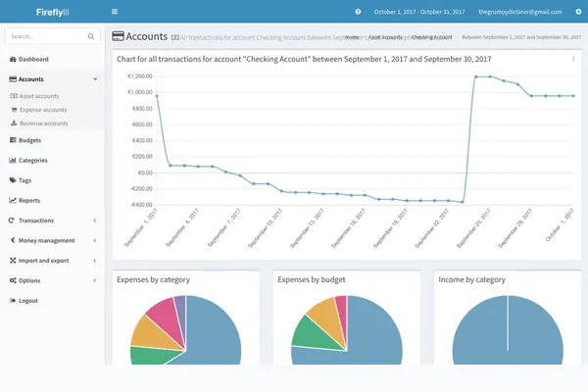Click the Reports line chart icon

(x=12, y=200)
